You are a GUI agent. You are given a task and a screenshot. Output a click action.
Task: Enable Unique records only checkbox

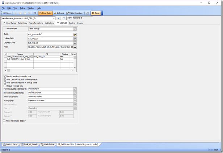(5, 86)
